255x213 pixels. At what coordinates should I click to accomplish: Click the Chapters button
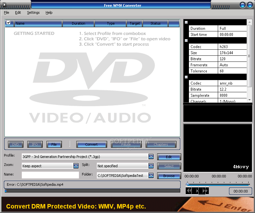(161, 144)
